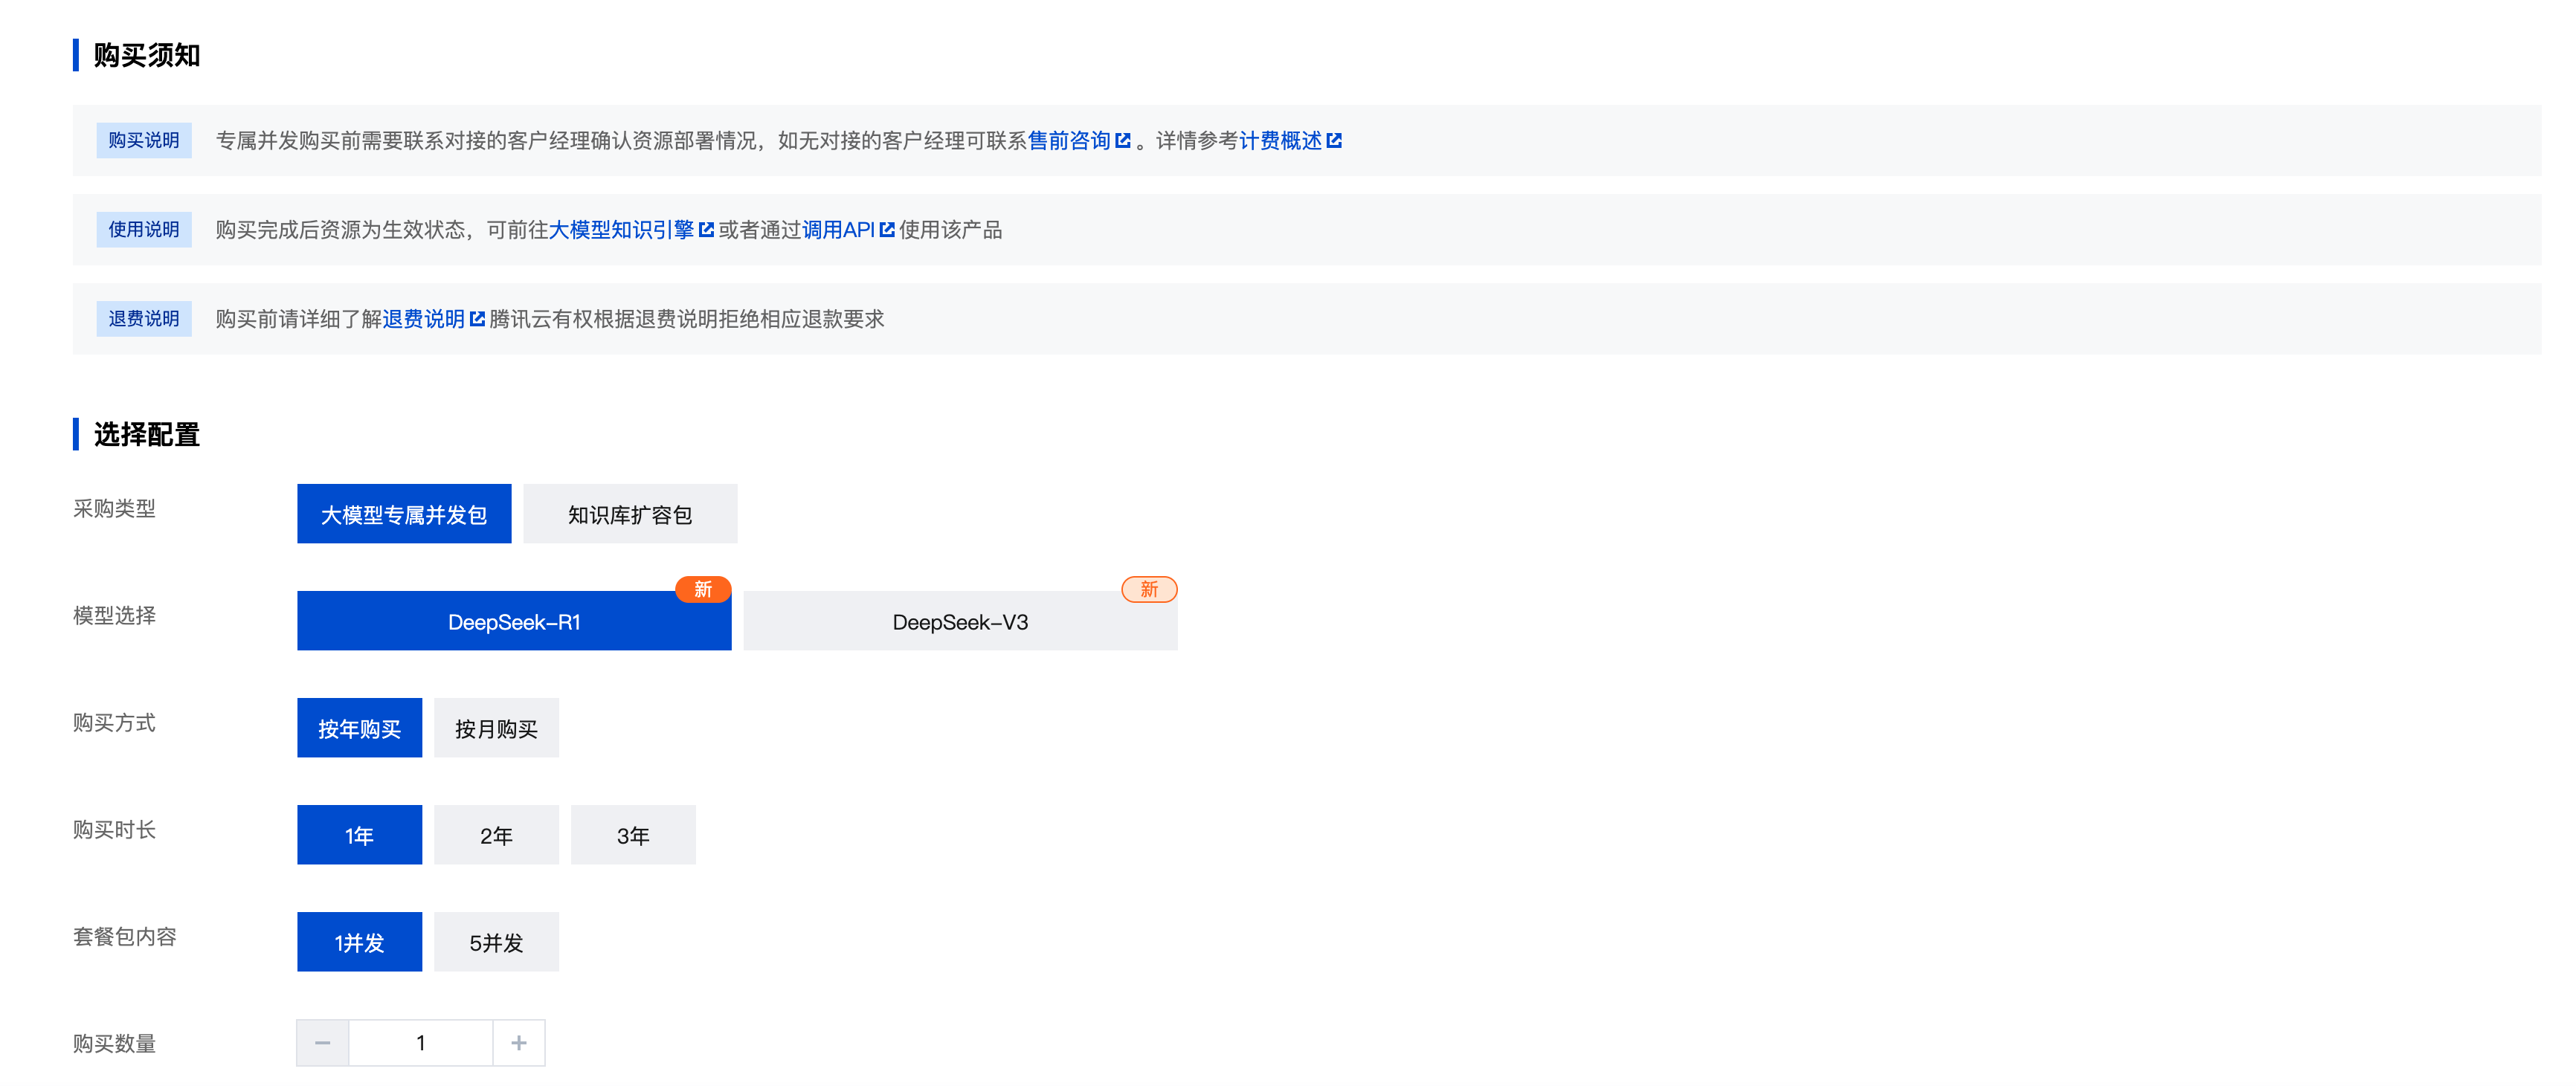
Task: Switch to 知识库扩容包 purchase type
Action: tap(629, 514)
